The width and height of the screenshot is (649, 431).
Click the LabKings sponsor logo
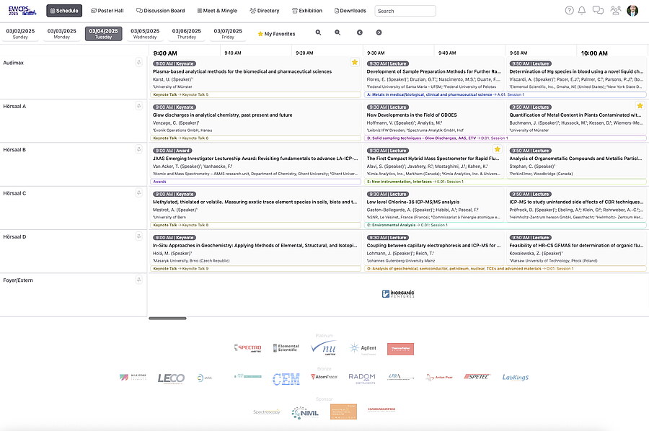516,377
